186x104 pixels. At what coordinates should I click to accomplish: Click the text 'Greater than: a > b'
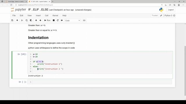(37, 25)
